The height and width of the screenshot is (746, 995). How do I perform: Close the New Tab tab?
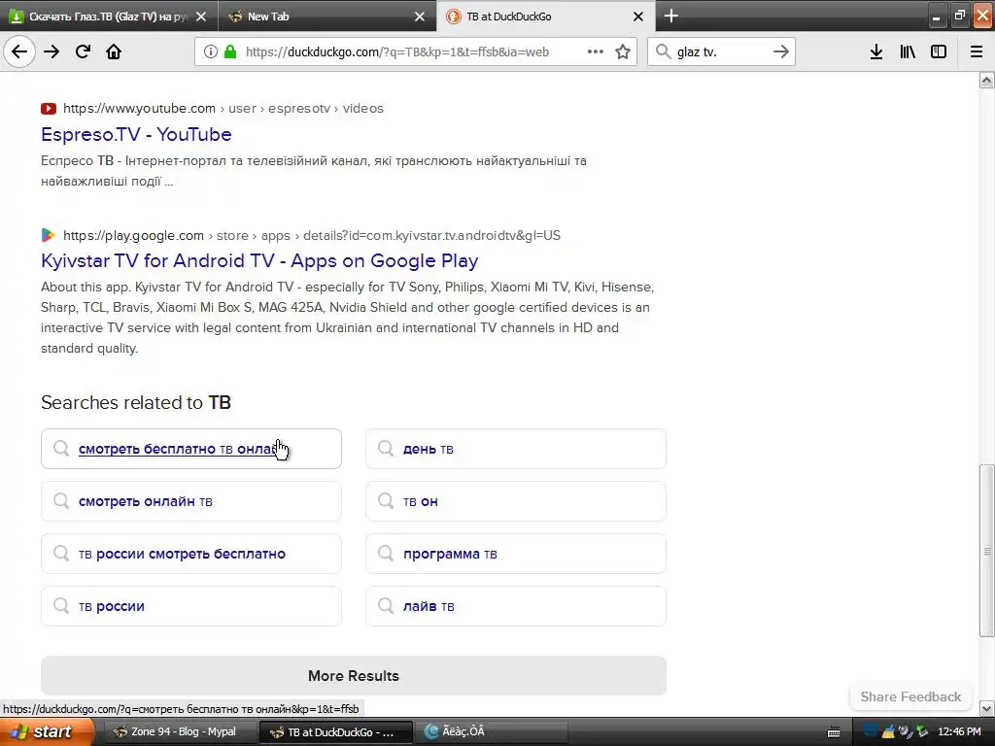(x=420, y=17)
